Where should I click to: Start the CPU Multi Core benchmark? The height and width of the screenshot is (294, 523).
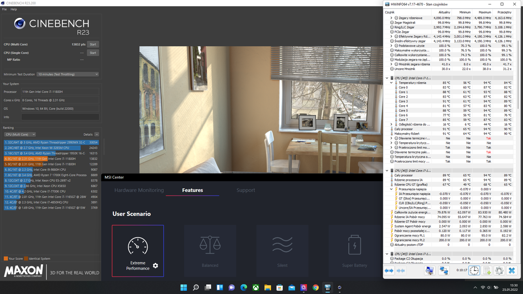[x=93, y=45]
